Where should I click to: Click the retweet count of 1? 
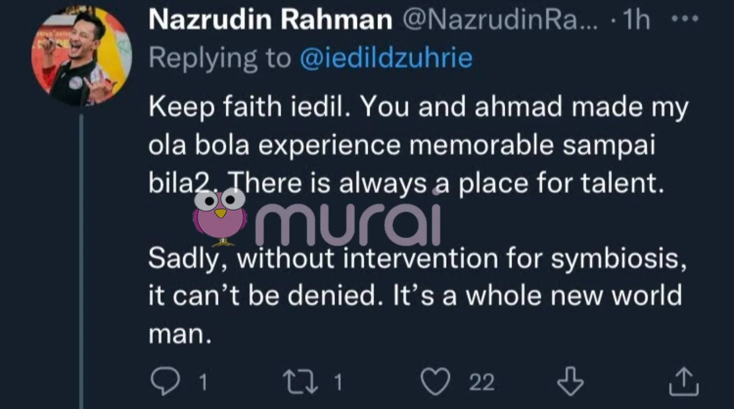point(338,382)
